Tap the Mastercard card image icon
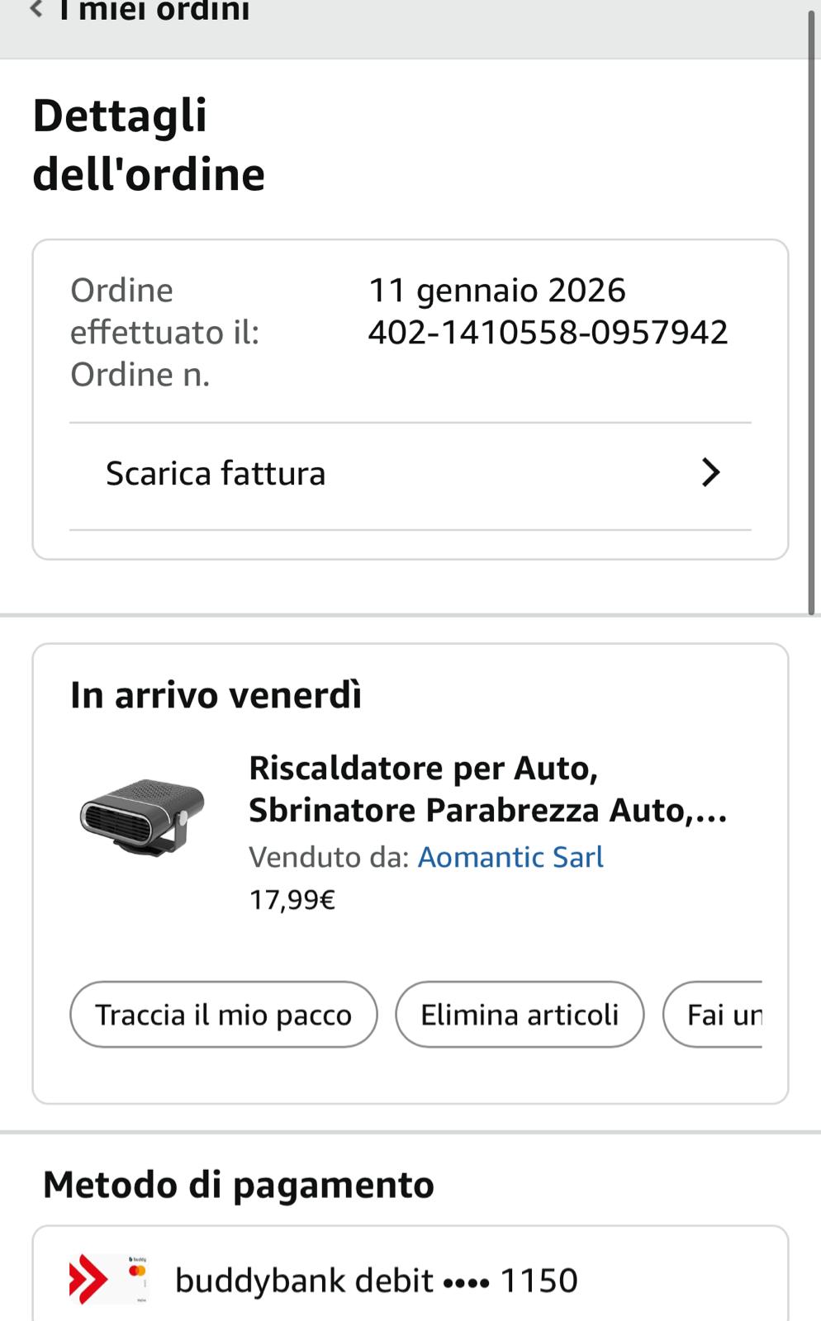821x1321 pixels. 137,1278
